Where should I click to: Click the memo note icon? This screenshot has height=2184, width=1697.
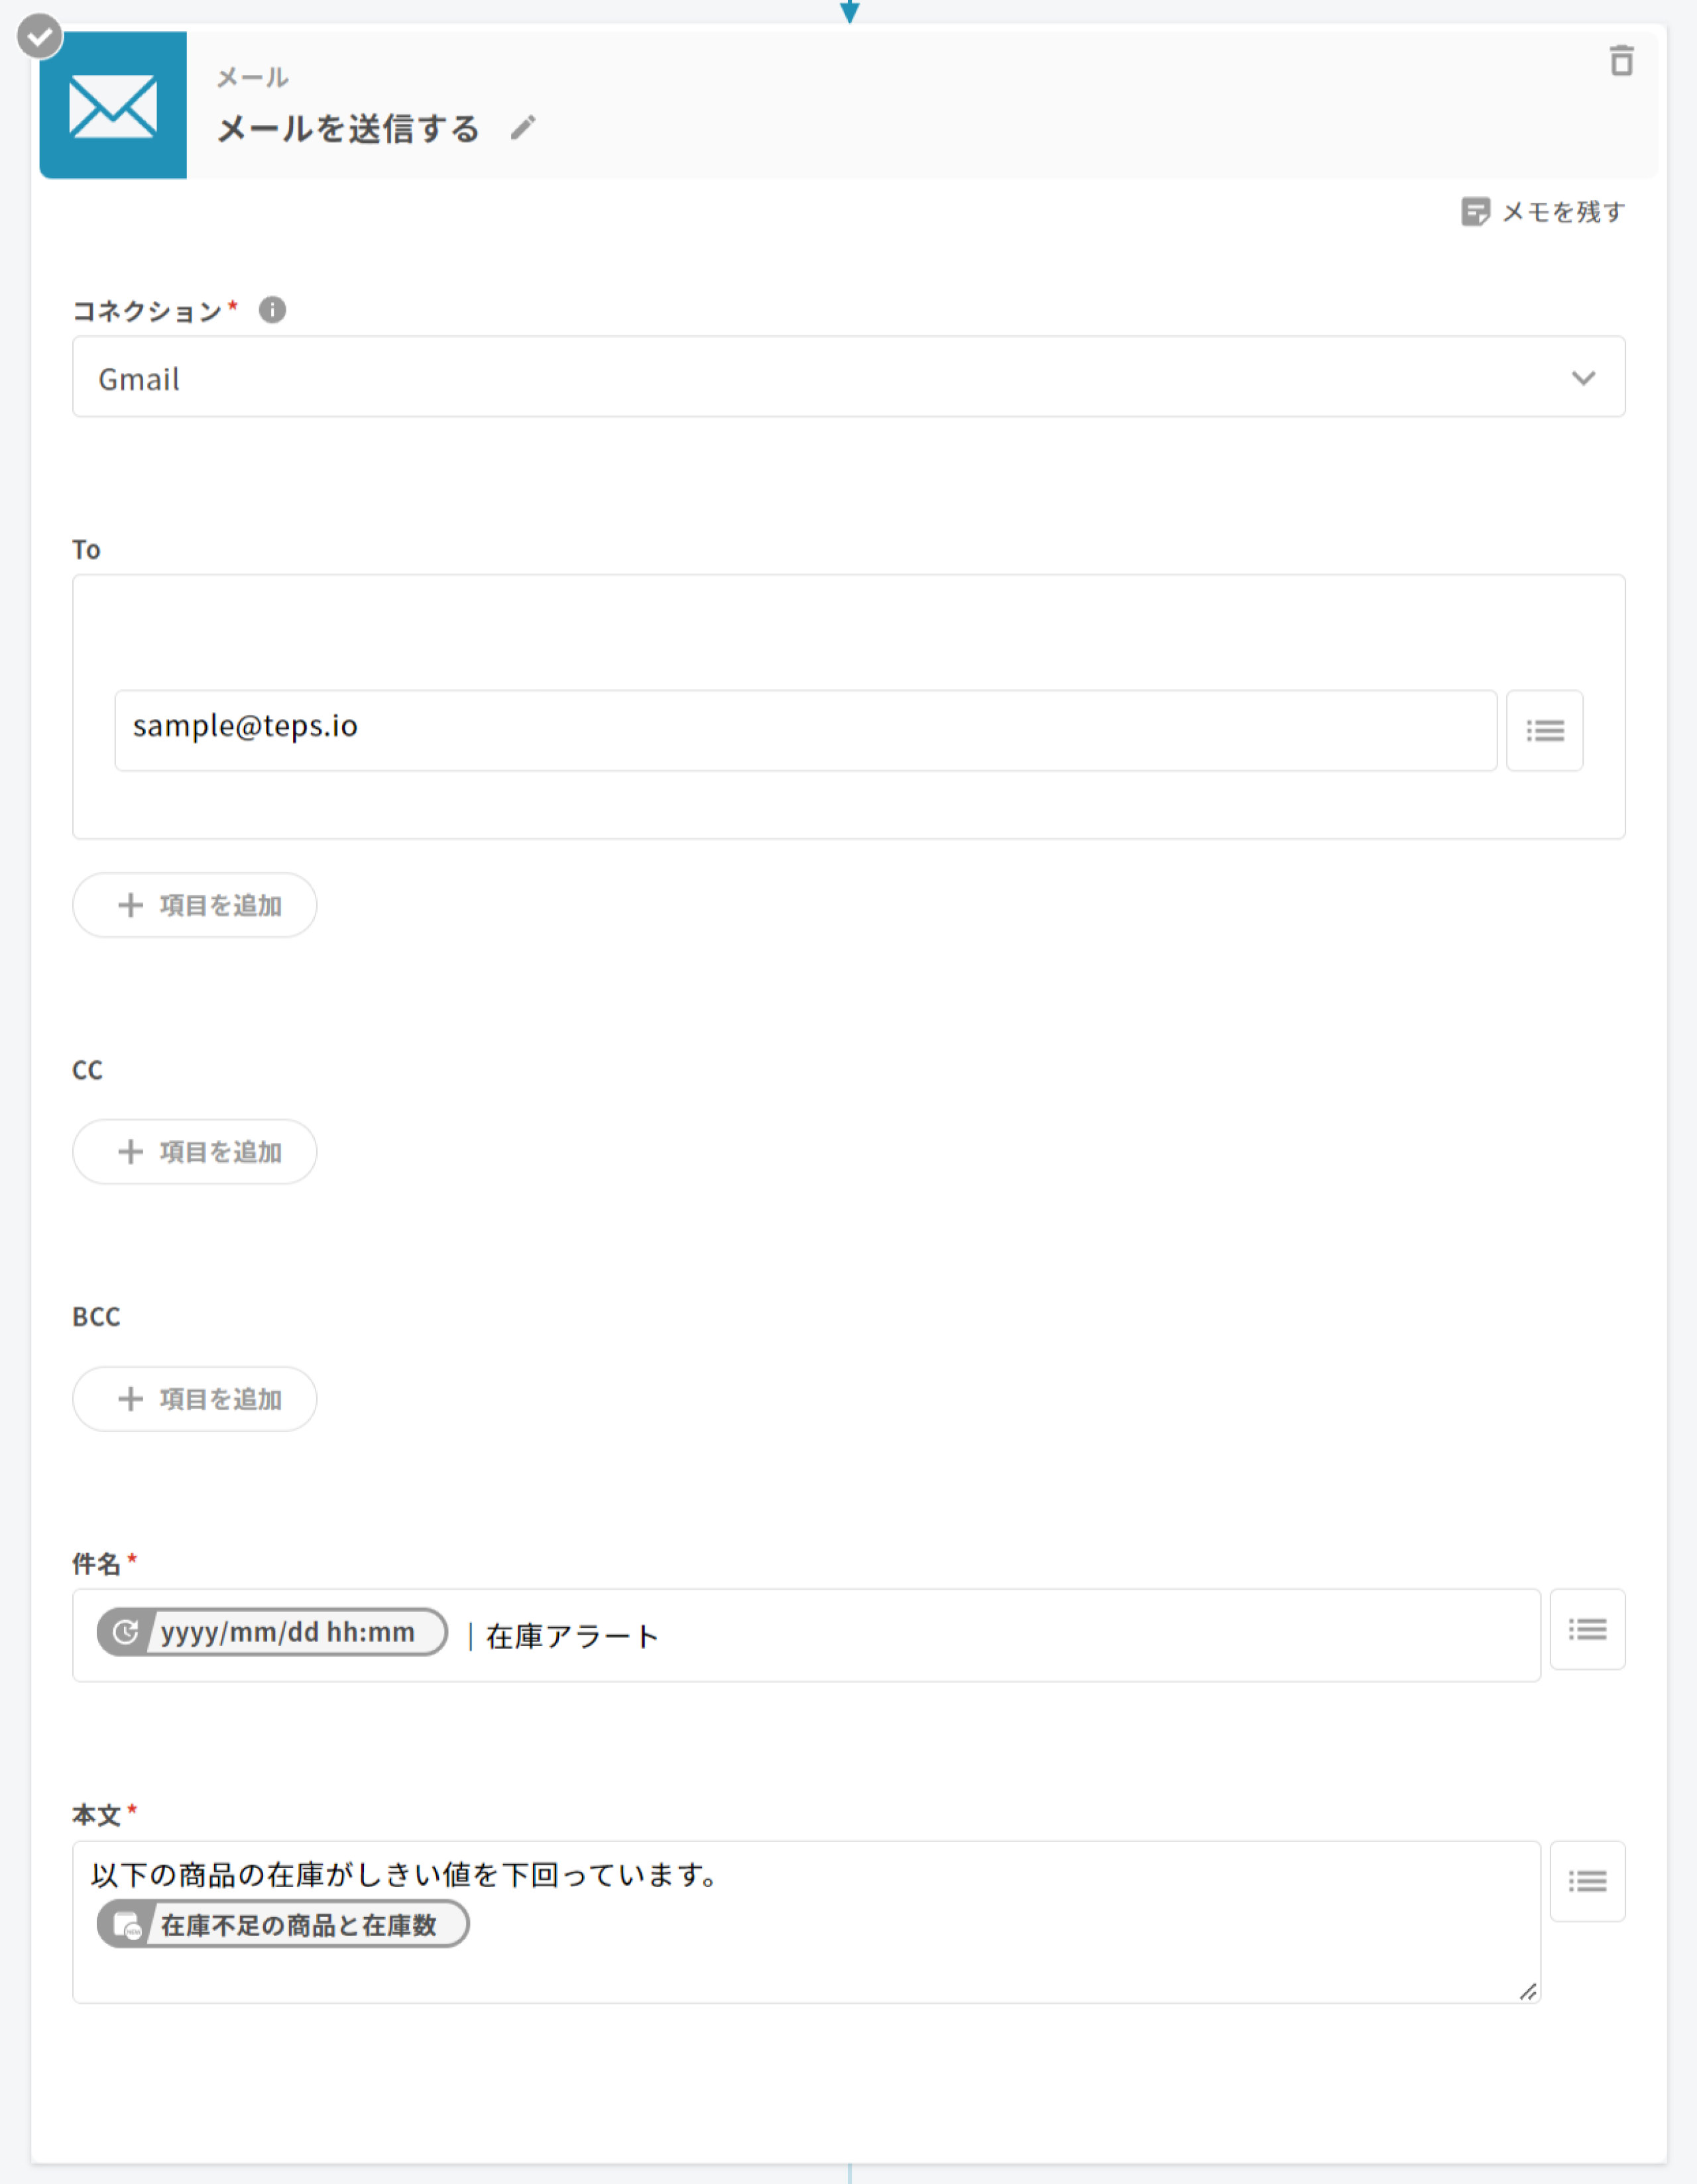[1475, 212]
